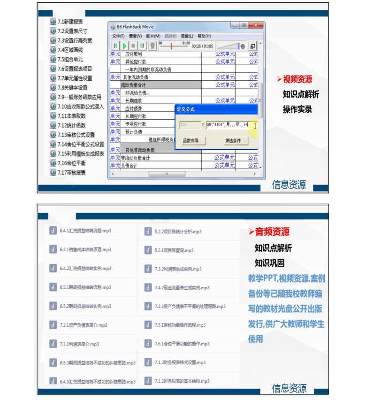The image size is (366, 400).
Task: Click the music icon for 5.2.2项目账统计分析.mp3
Action: (x=148, y=231)
